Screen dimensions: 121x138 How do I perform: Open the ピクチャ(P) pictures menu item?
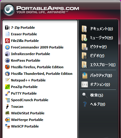pyautogui.click(x=98, y=47)
